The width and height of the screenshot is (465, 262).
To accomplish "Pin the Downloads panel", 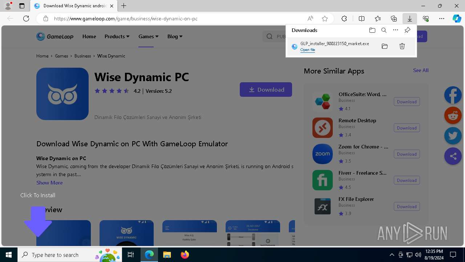I will (407, 30).
